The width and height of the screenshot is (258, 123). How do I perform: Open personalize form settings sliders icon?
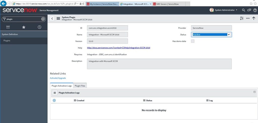pos(242,18)
